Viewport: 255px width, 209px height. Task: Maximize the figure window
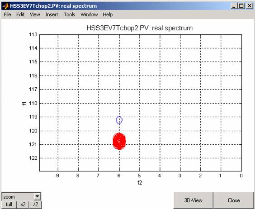pos(241,6)
